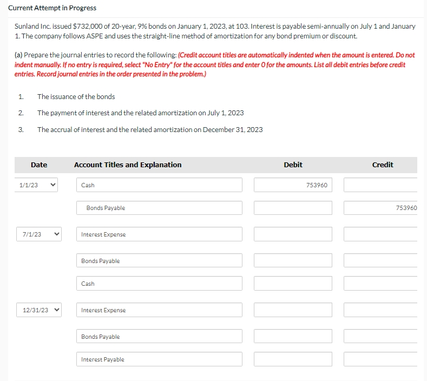Viewport: 427px width, 381px height.
Task: Click the red instruction text about credit accounts
Action: click(215, 64)
